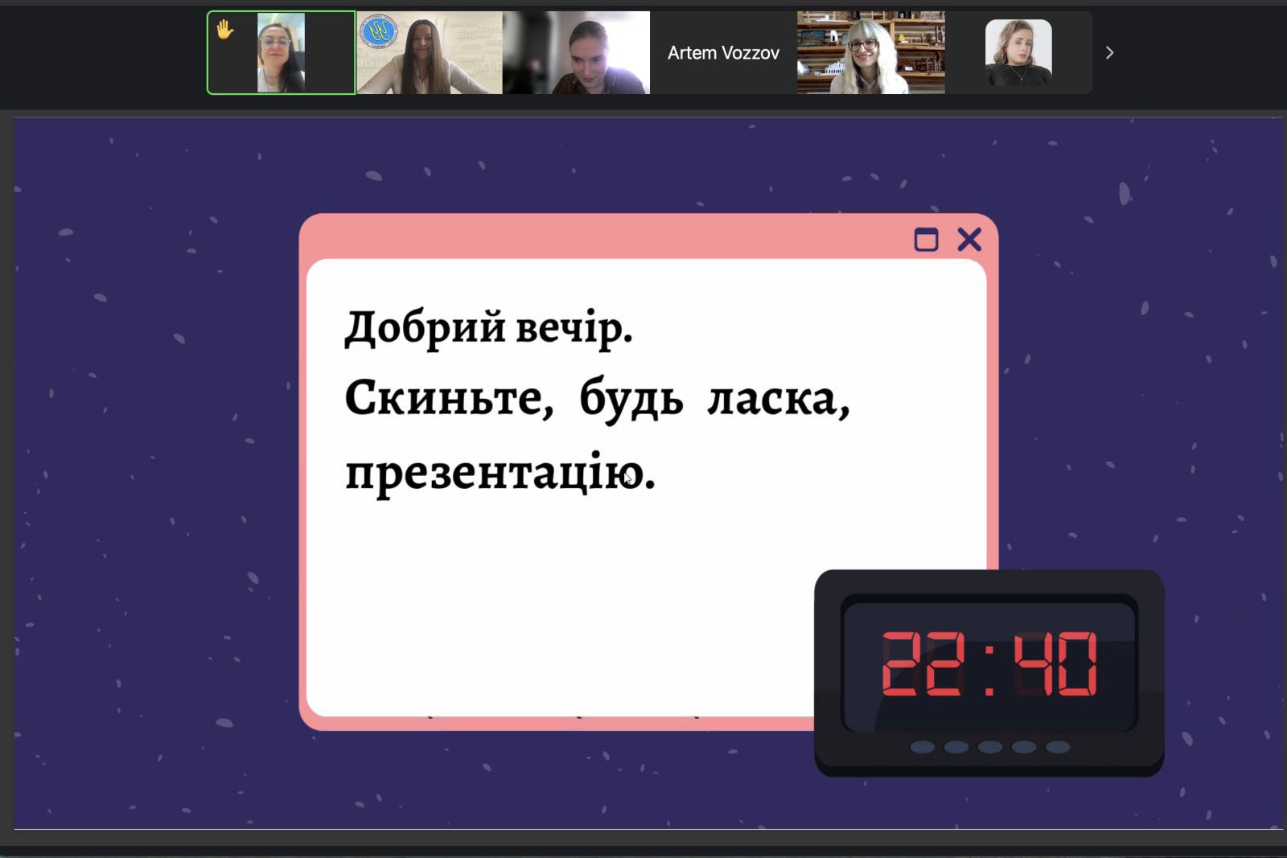Select participant video with bookshelf background
This screenshot has width=1287, height=858.
tap(870, 53)
